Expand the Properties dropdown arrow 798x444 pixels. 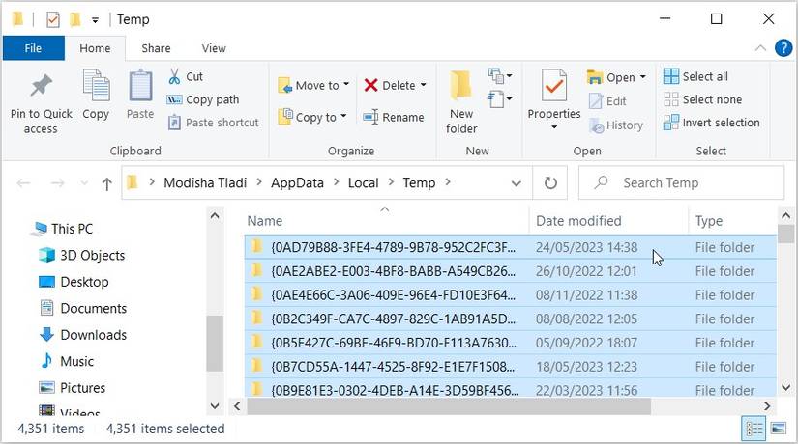tap(554, 127)
